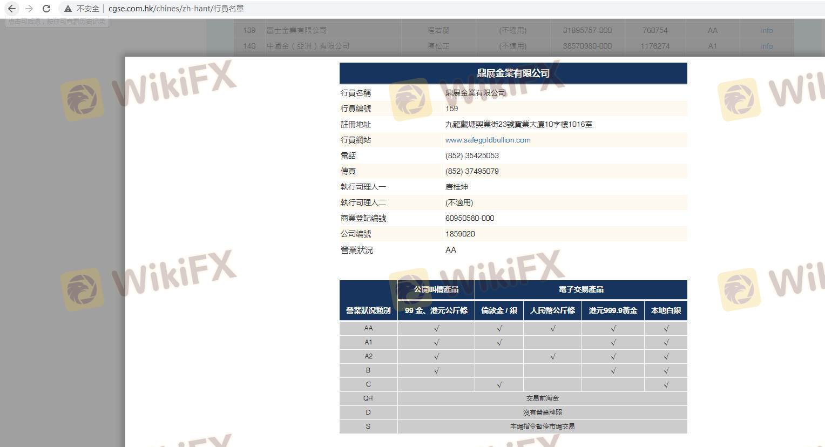Select the 中國金（亞洲）有限公司 row name
Screen dimensions: 825x447
pos(308,46)
